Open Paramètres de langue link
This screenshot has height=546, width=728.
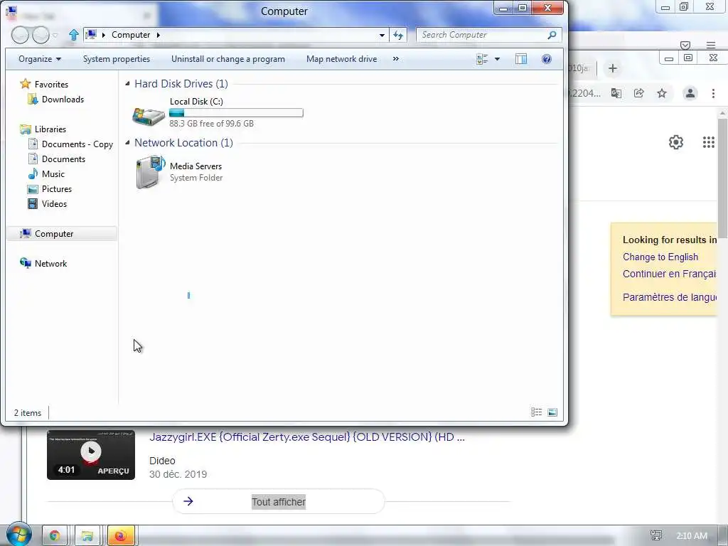(670, 297)
